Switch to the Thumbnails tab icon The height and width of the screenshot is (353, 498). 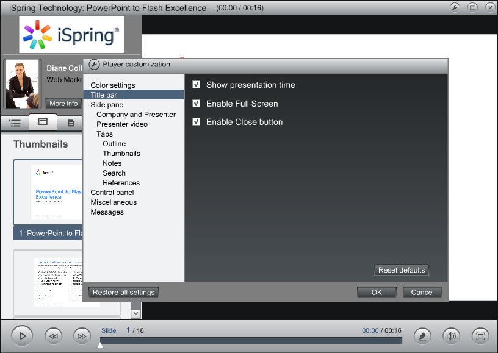point(43,122)
